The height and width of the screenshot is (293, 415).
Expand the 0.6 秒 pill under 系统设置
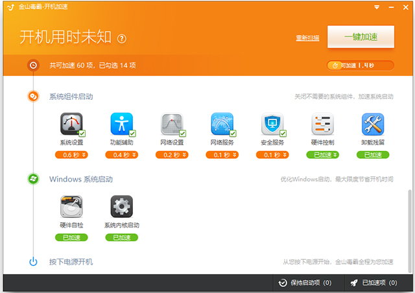(71, 155)
